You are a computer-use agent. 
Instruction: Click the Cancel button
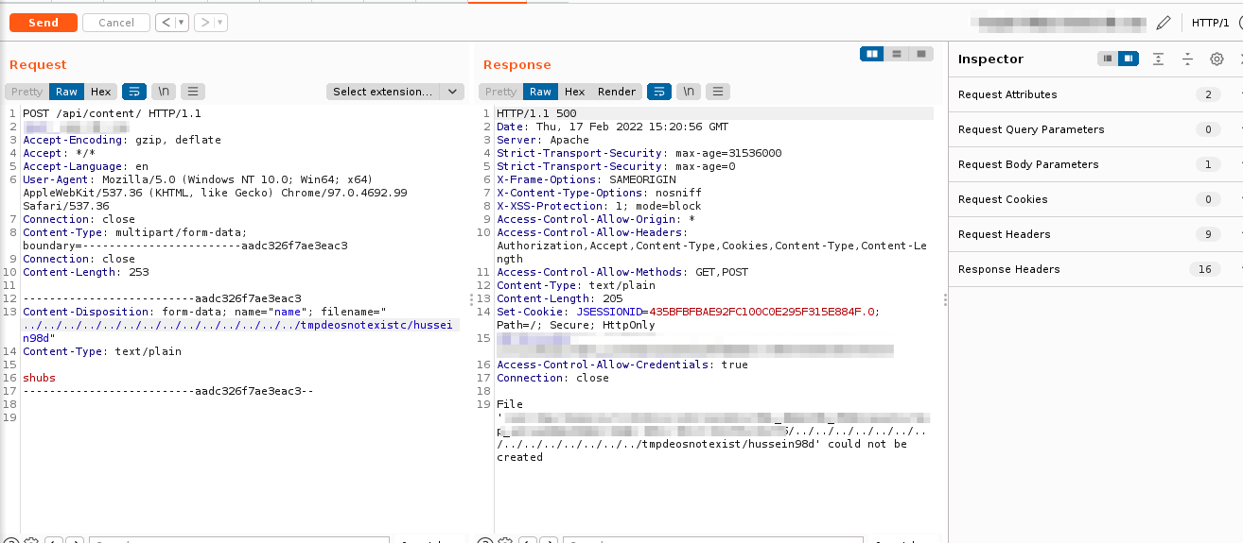(116, 23)
